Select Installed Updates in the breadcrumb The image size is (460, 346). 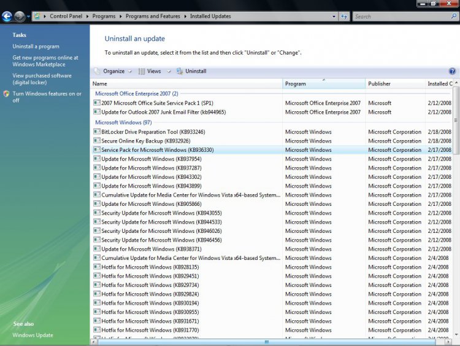[210, 16]
